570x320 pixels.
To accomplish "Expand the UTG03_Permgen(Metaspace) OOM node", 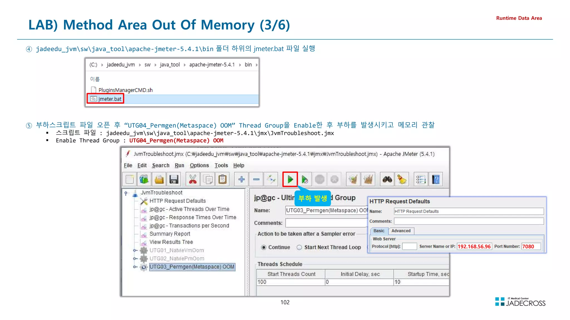I will coord(135,267).
